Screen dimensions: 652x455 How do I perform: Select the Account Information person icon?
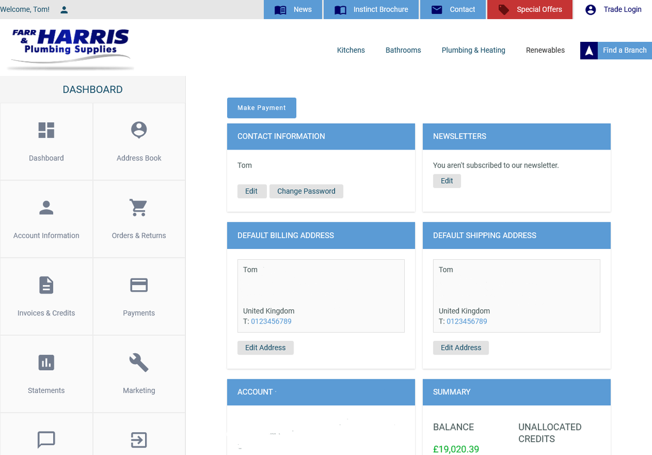(x=46, y=208)
